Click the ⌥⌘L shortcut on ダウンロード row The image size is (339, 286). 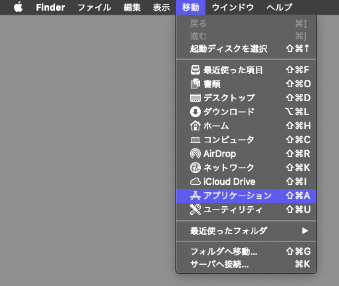(297, 112)
